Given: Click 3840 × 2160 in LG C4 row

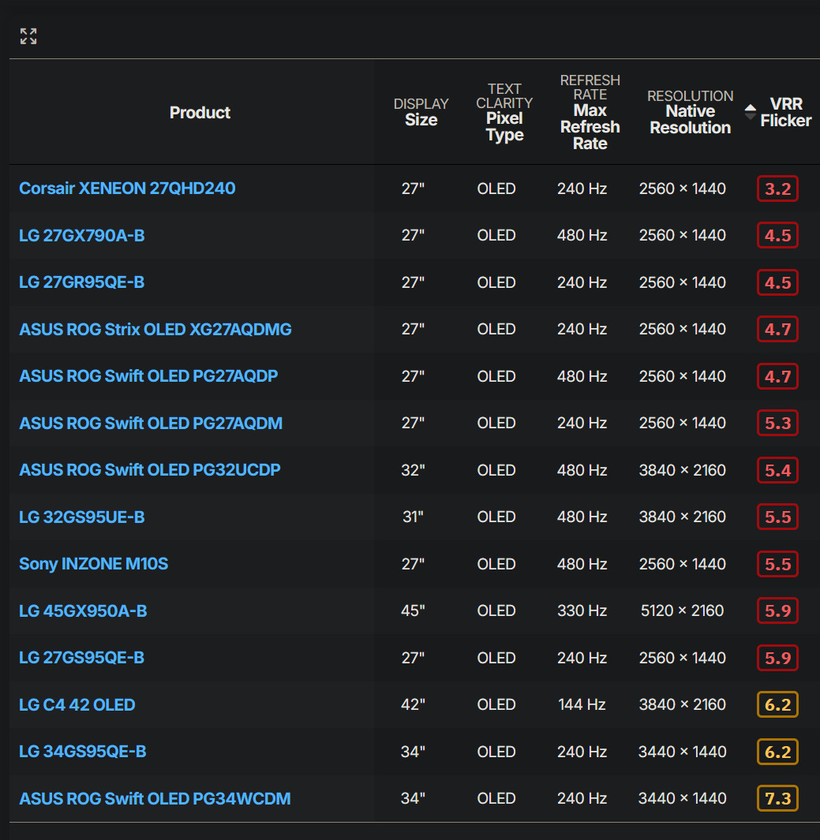Looking at the screenshot, I should click(682, 704).
